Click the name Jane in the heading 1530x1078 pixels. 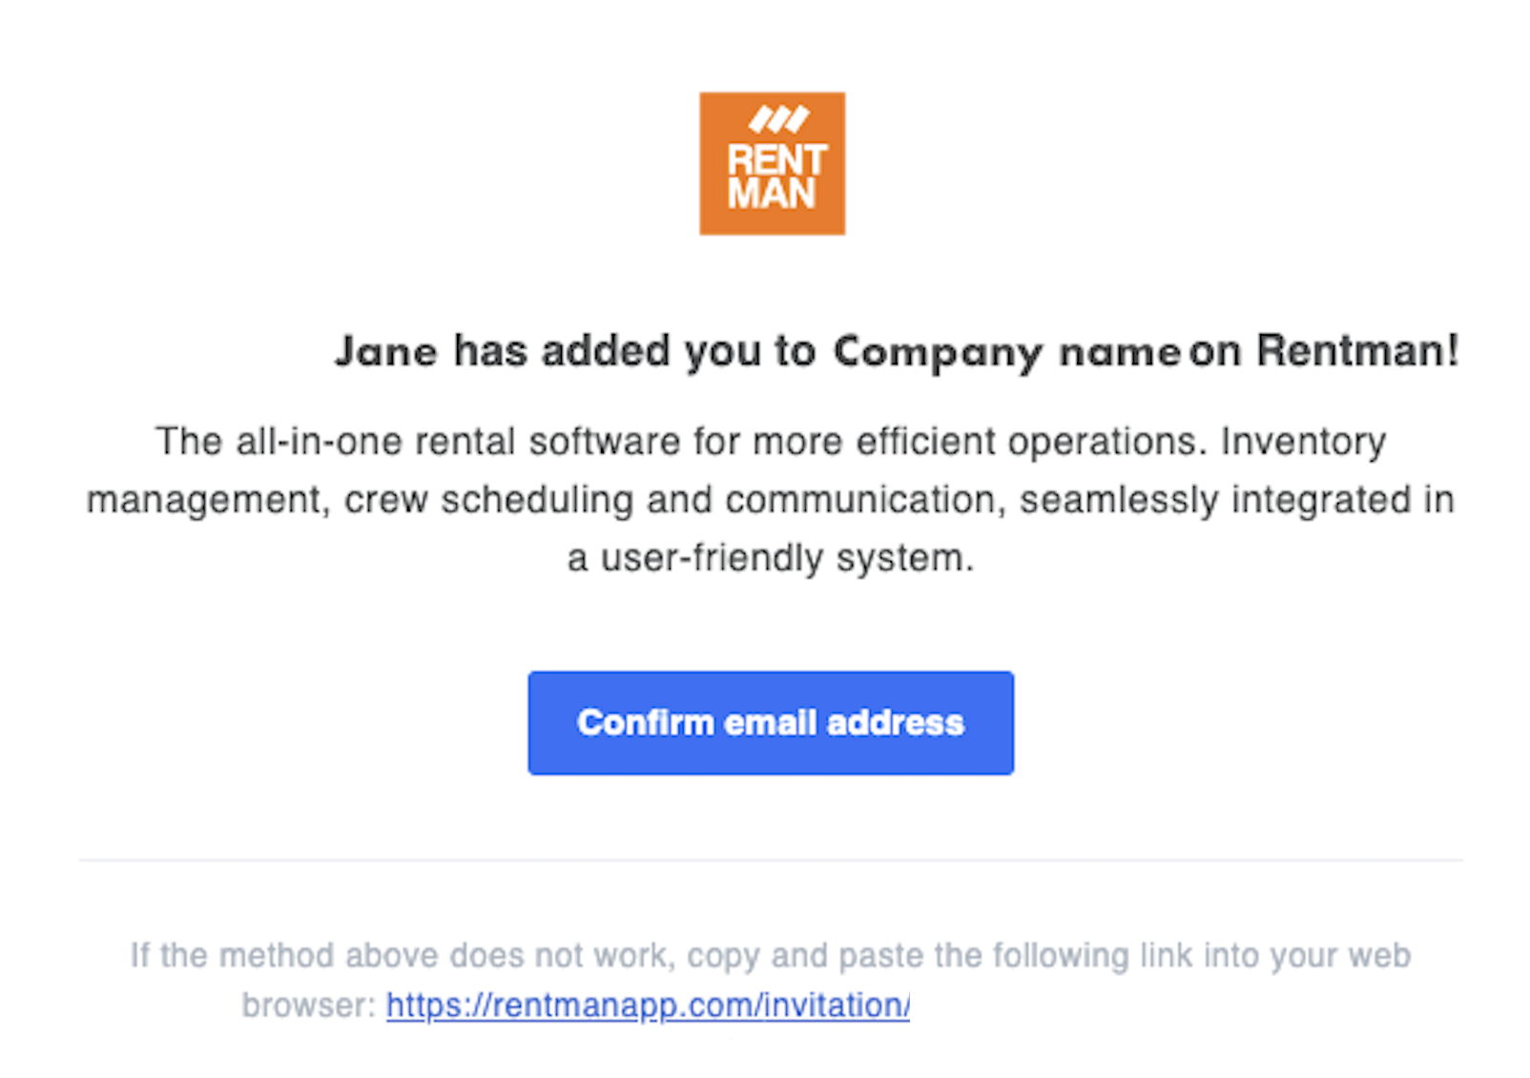[386, 351]
